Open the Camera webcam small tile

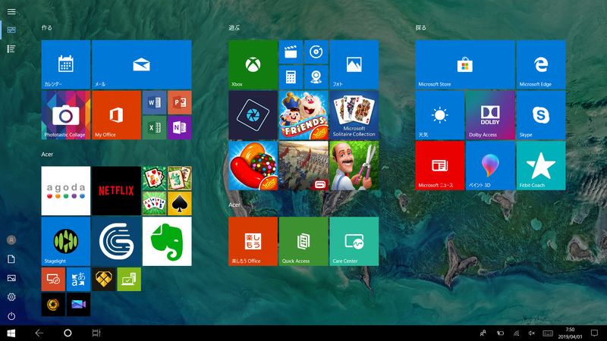coord(316,77)
